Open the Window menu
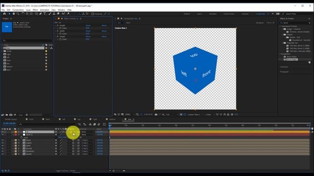Viewport: 314px width, 176px height. click(61, 10)
